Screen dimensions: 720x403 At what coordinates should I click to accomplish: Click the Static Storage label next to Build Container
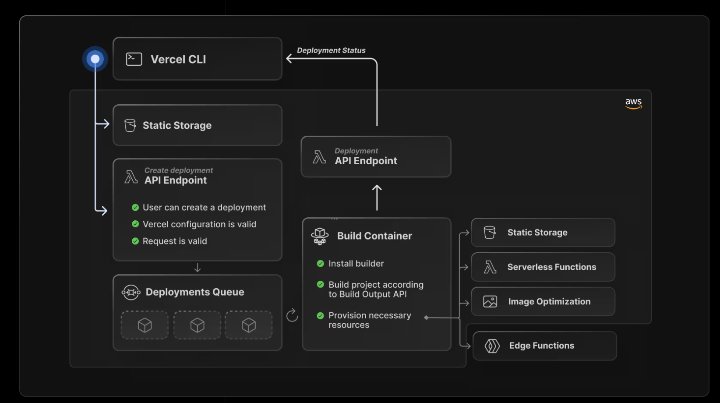tap(537, 233)
